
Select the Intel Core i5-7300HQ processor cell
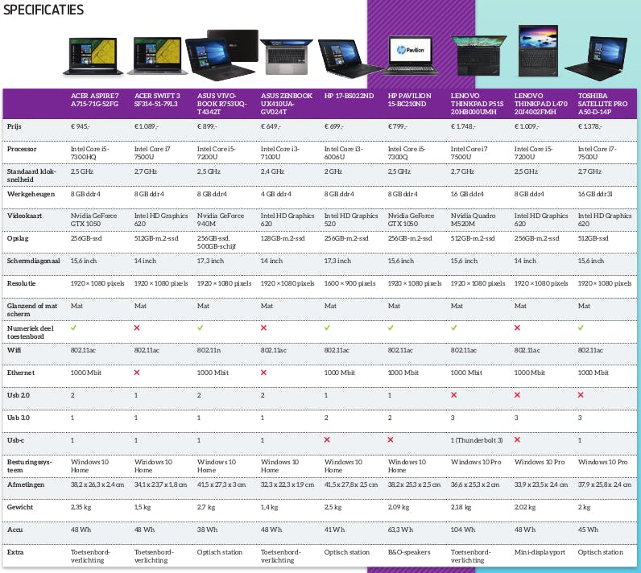pyautogui.click(x=90, y=153)
